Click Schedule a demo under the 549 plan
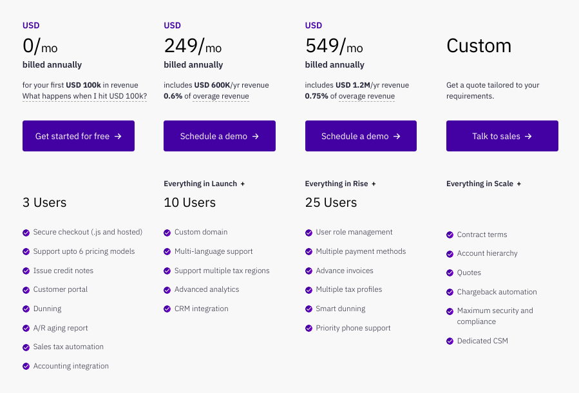The image size is (579, 393). [x=361, y=136]
